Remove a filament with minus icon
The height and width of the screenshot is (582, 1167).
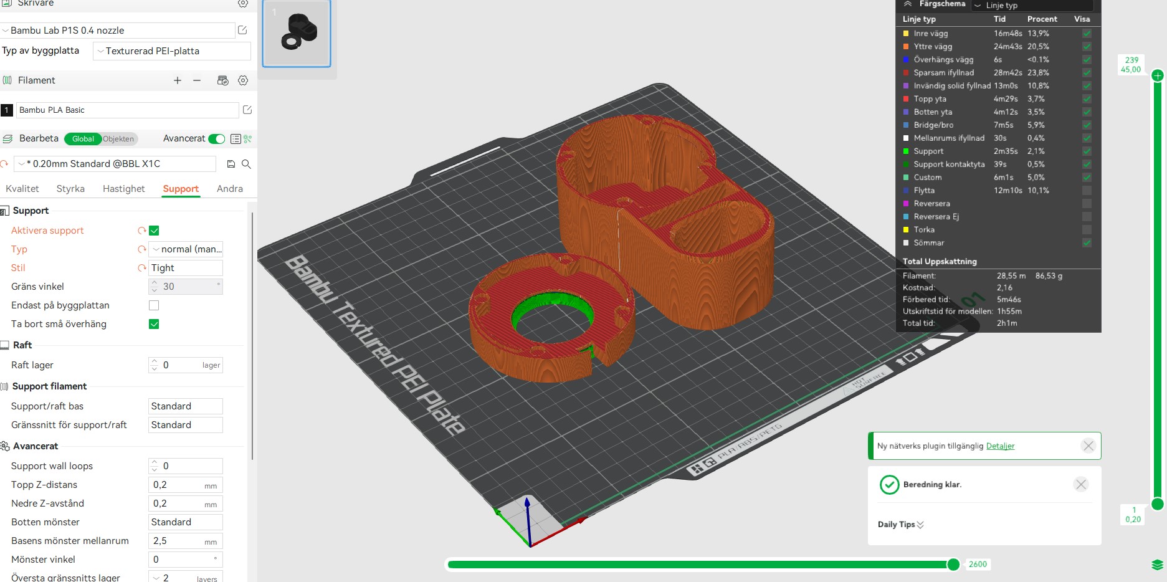tap(197, 80)
